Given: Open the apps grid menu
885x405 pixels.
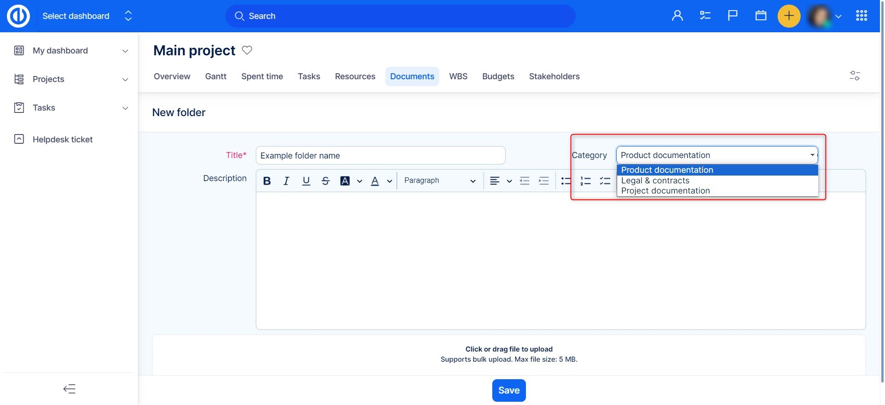Looking at the screenshot, I should point(861,16).
